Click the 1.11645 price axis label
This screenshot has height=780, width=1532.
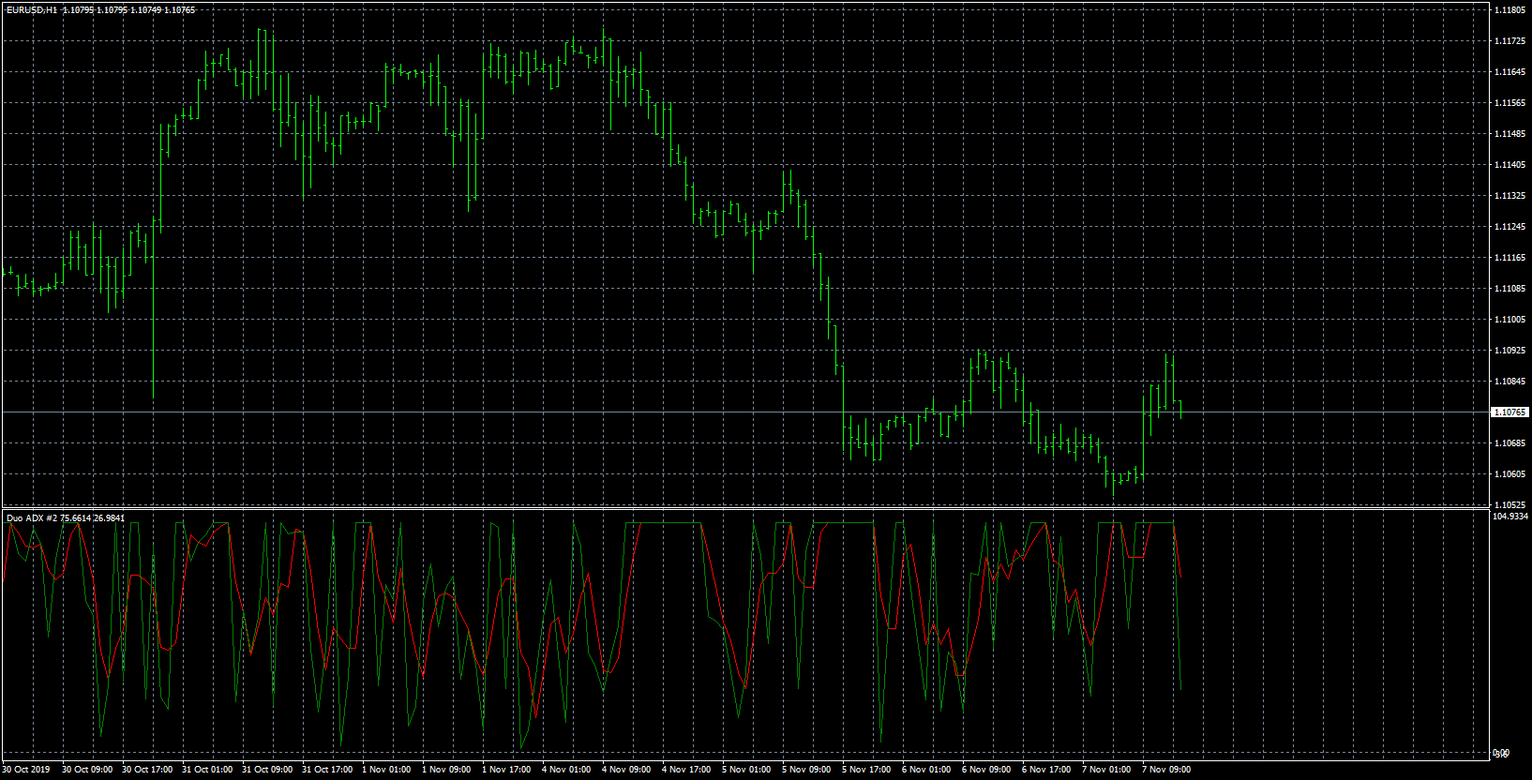1509,72
